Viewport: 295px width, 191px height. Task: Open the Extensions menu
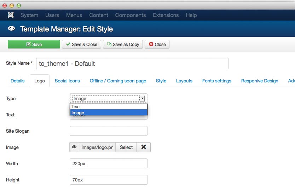click(x=166, y=15)
